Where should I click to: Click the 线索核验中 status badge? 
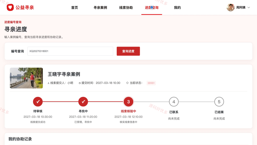pyautogui.click(x=151, y=83)
